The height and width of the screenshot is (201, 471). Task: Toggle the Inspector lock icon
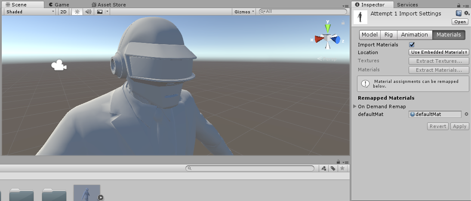[459, 5]
